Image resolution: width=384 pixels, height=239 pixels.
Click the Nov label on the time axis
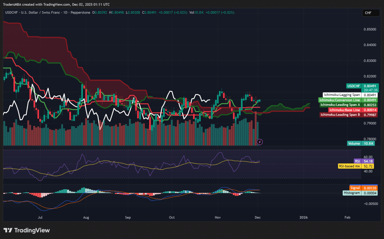[x=217, y=217]
